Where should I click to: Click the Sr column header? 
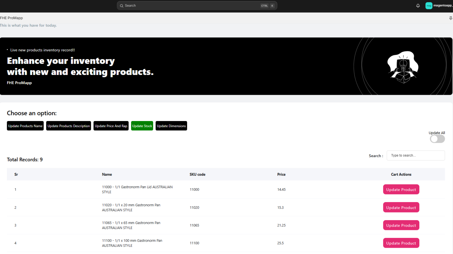coord(16,174)
